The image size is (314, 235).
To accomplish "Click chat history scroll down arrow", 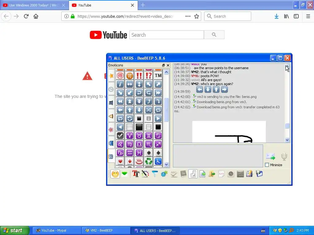I will (287, 140).
